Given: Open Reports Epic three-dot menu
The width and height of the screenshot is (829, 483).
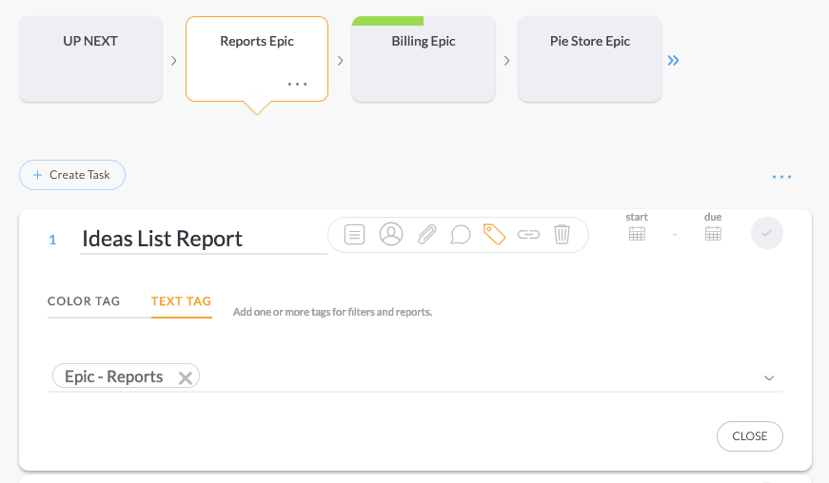Looking at the screenshot, I should [297, 84].
